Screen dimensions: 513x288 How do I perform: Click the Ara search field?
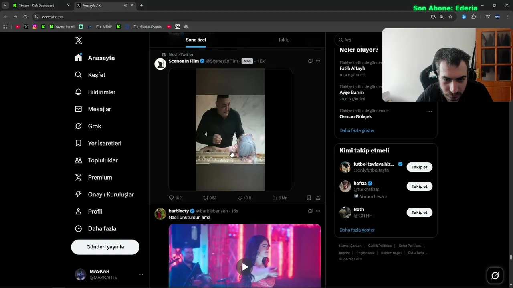point(359,40)
